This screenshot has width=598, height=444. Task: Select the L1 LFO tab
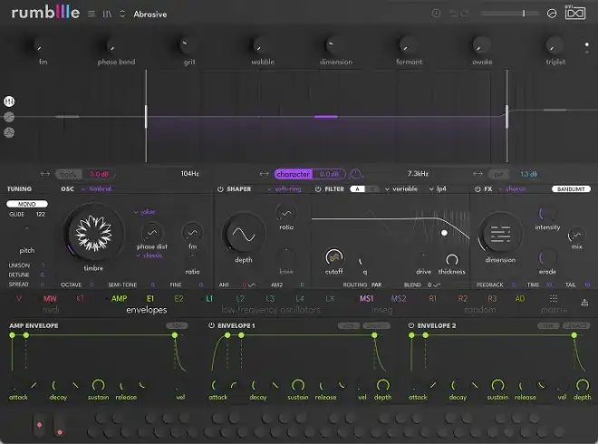[x=209, y=299]
